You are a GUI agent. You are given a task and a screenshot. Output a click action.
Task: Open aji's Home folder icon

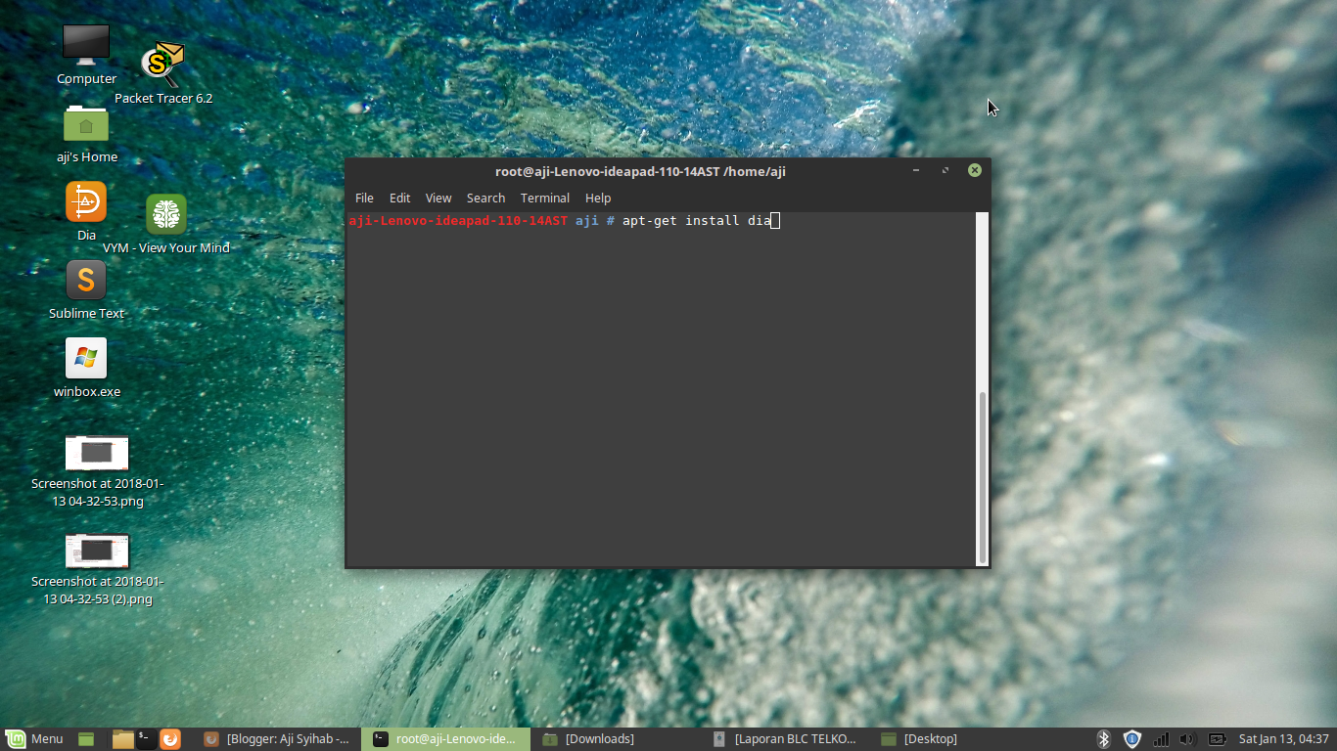pos(86,133)
